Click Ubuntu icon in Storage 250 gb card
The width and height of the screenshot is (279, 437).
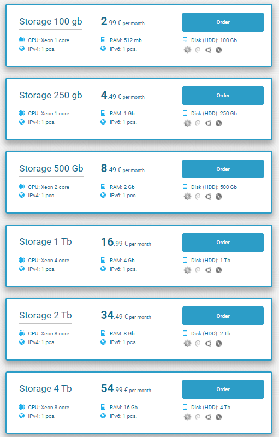[x=208, y=123]
